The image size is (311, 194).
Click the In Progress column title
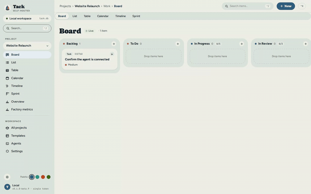(202, 44)
